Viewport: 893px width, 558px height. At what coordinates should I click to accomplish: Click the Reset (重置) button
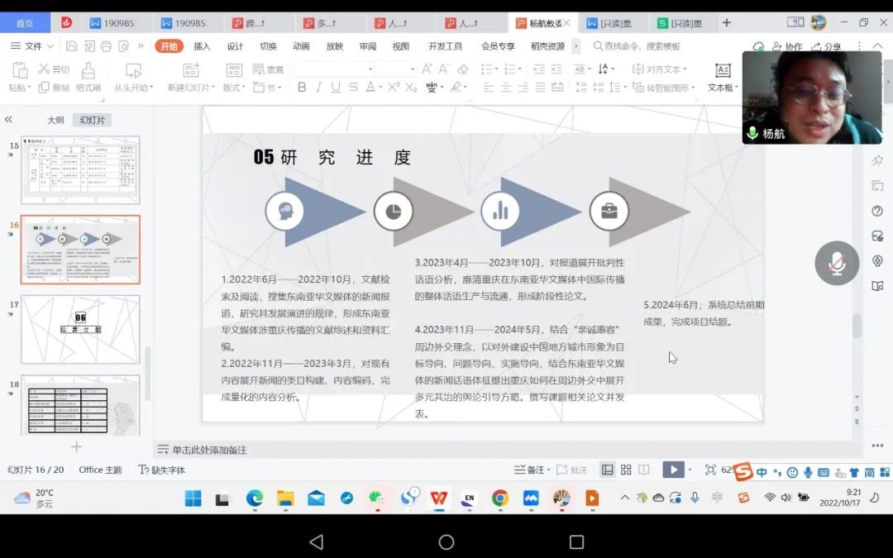268,69
